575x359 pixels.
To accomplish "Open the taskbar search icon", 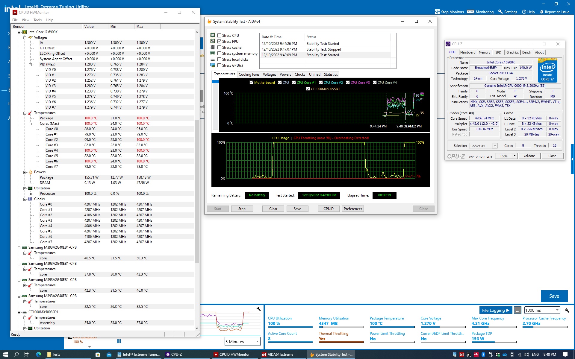I will pos(16,355).
